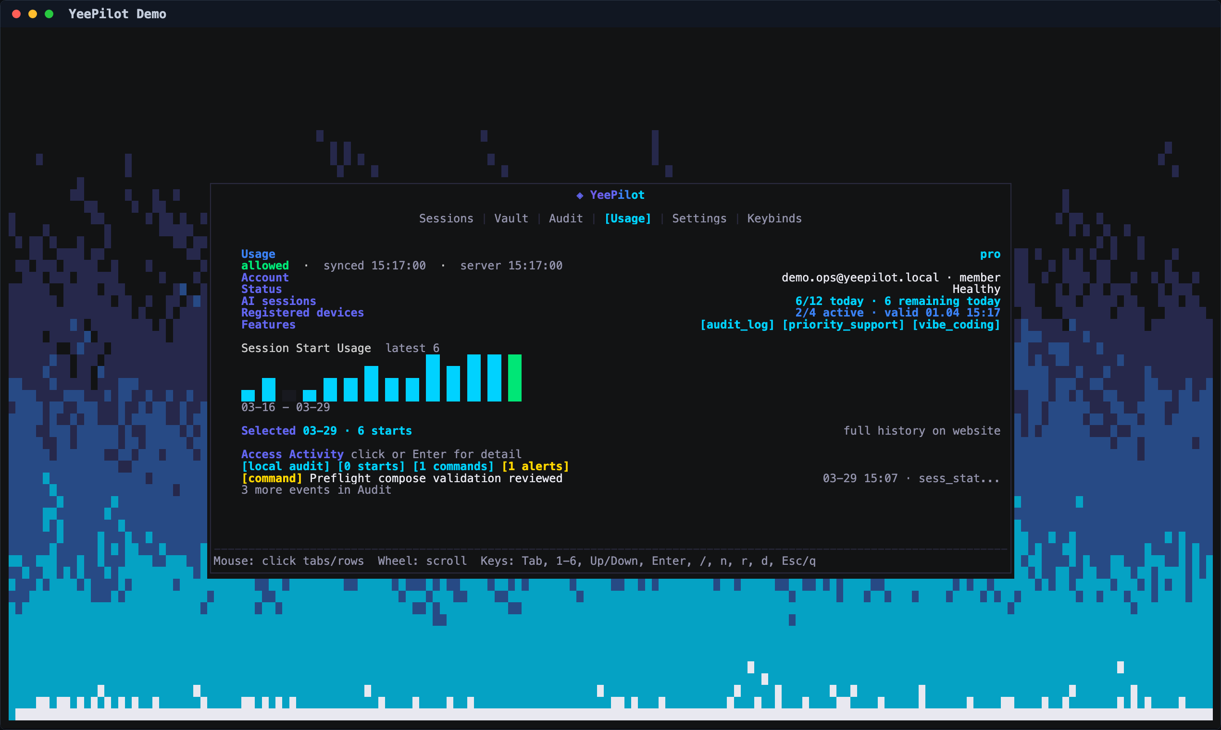Switch to the Sessions tab
The height and width of the screenshot is (730, 1221).
(x=446, y=219)
